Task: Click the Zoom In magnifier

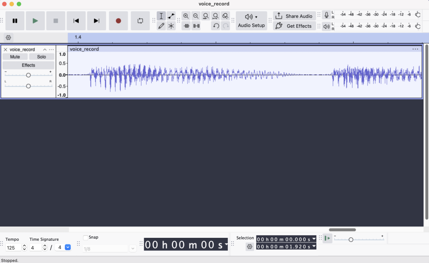Action: (x=186, y=16)
